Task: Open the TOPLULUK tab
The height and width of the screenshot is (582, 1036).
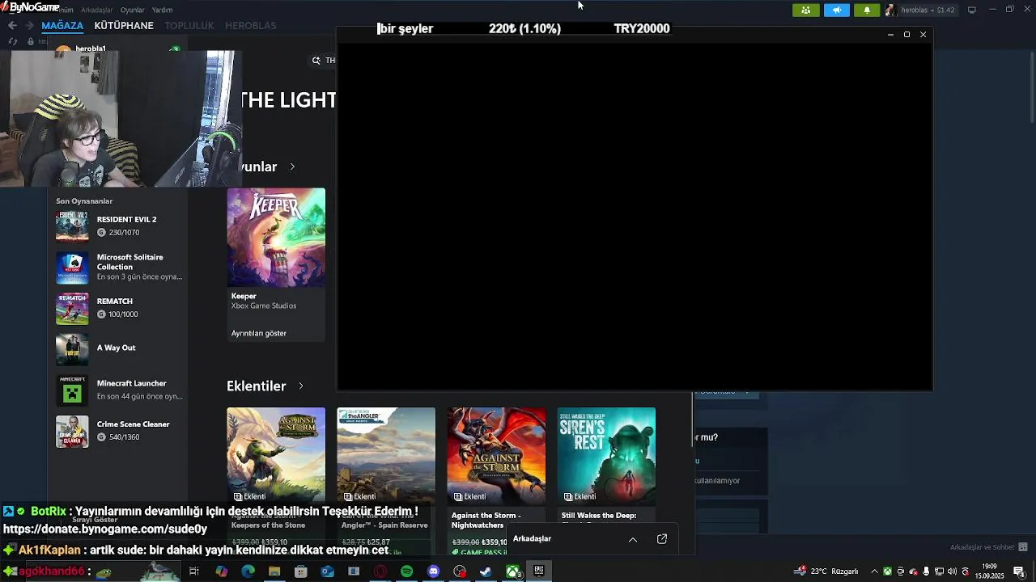Action: tap(189, 25)
